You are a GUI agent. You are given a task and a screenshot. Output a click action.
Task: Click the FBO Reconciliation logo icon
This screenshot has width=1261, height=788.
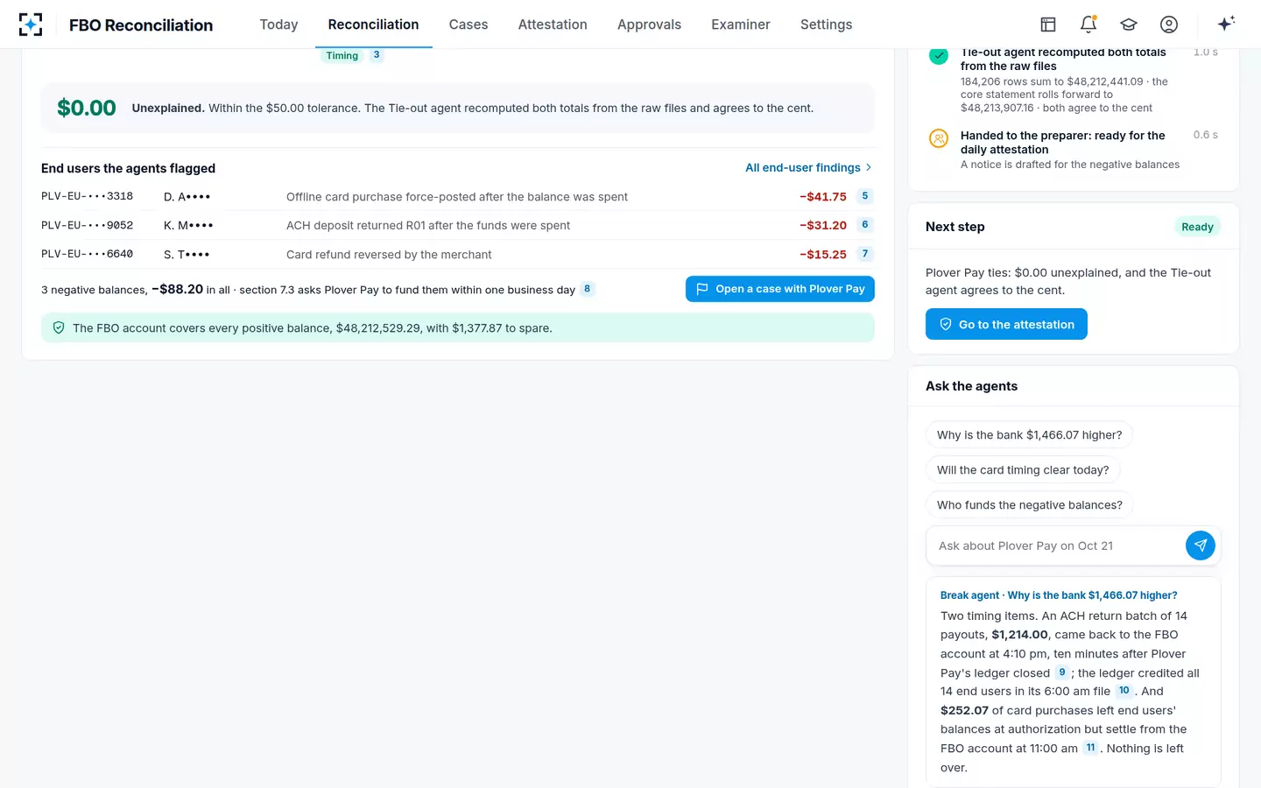[x=31, y=25]
